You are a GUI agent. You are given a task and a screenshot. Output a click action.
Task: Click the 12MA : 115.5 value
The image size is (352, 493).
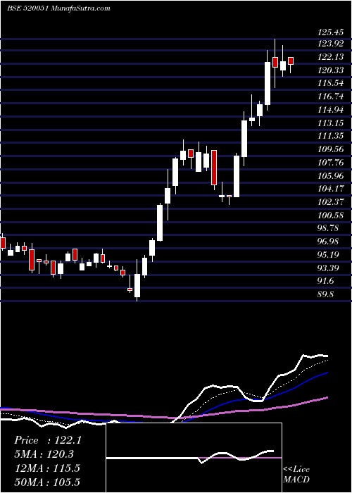tap(46, 468)
